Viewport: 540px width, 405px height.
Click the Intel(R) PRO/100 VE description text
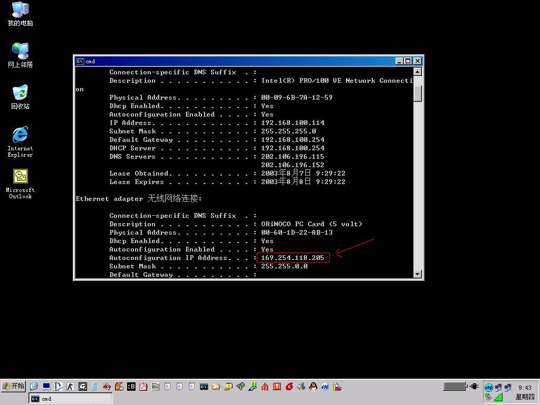337,81
